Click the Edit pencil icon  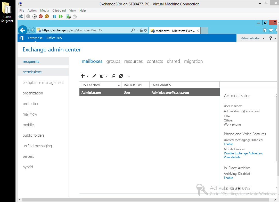pyautogui.click(x=94, y=76)
